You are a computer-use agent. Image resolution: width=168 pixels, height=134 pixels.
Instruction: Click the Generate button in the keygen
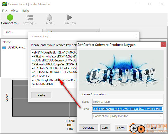[x=88, y=128]
